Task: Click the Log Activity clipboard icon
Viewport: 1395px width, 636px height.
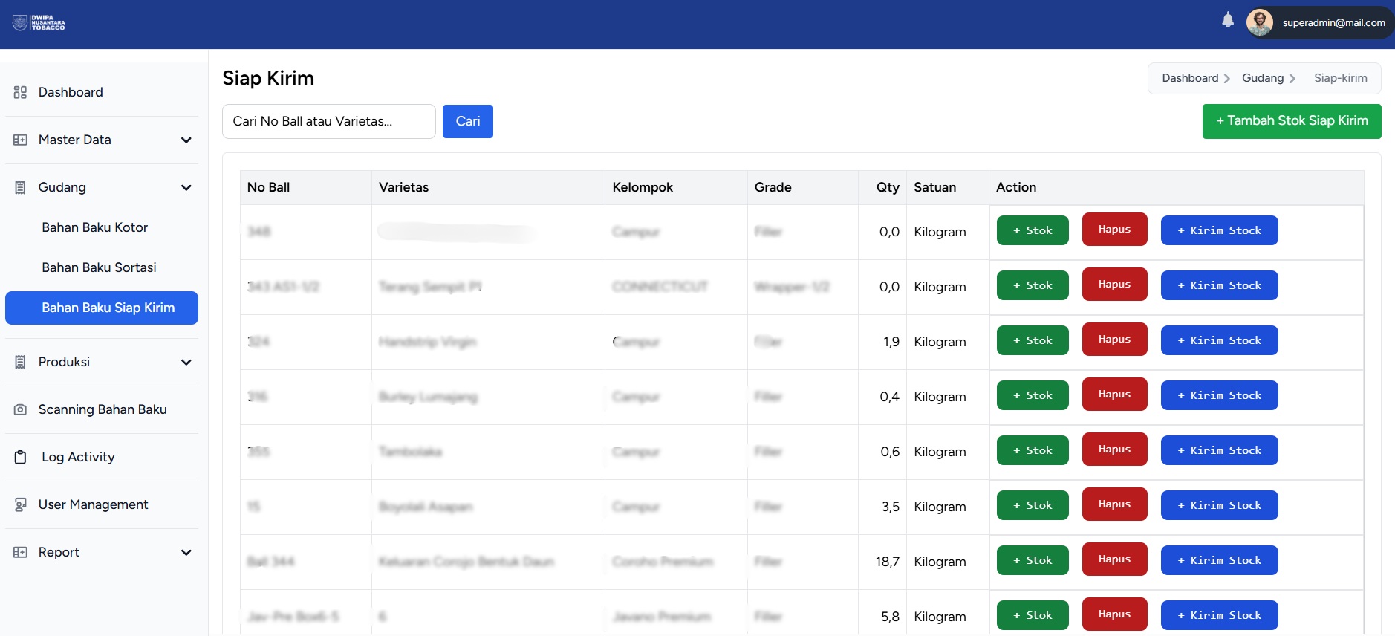Action: click(20, 457)
